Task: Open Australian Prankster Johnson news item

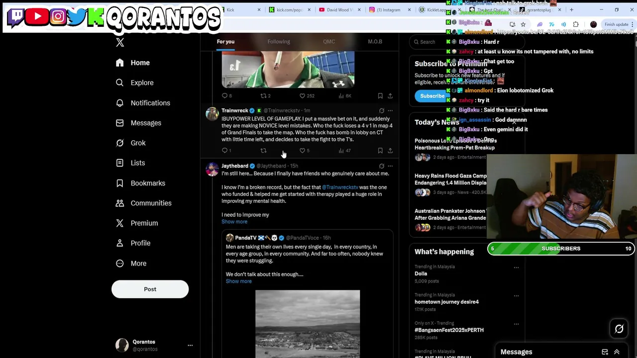Action: [x=450, y=214]
